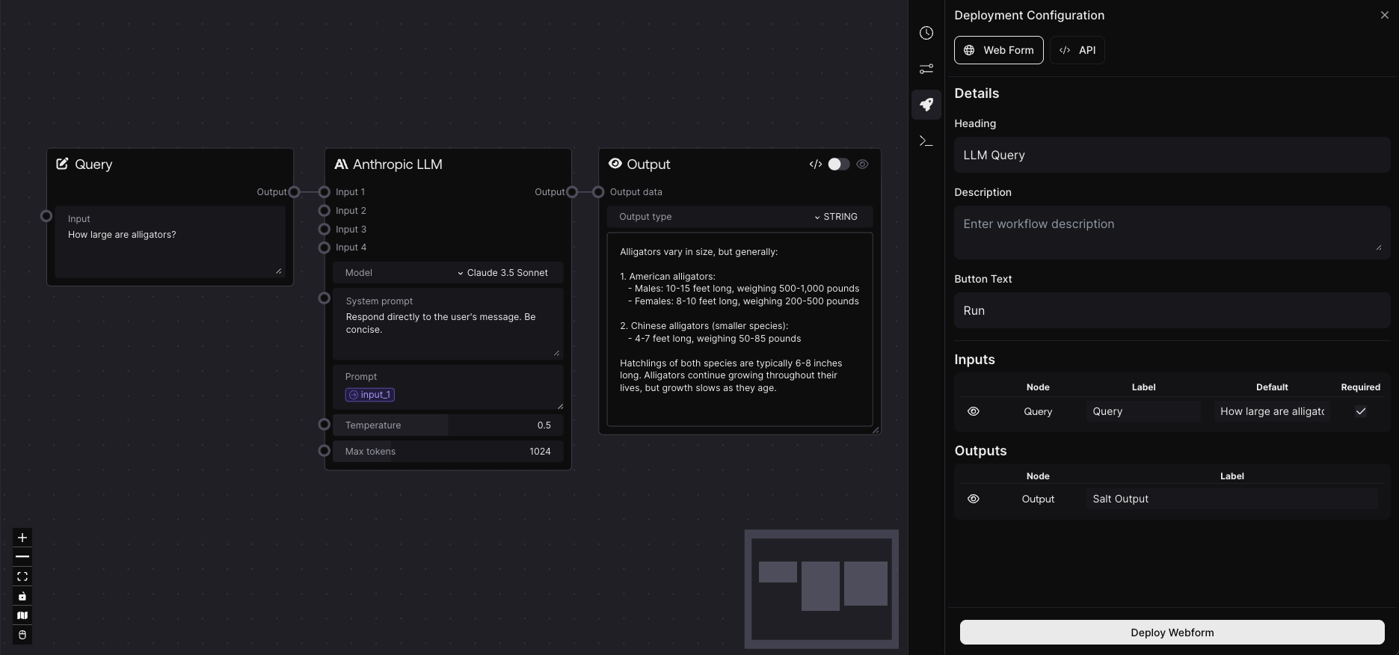1399x655 pixels.
Task: Select the Anthropic LLM node title
Action: tap(397, 164)
